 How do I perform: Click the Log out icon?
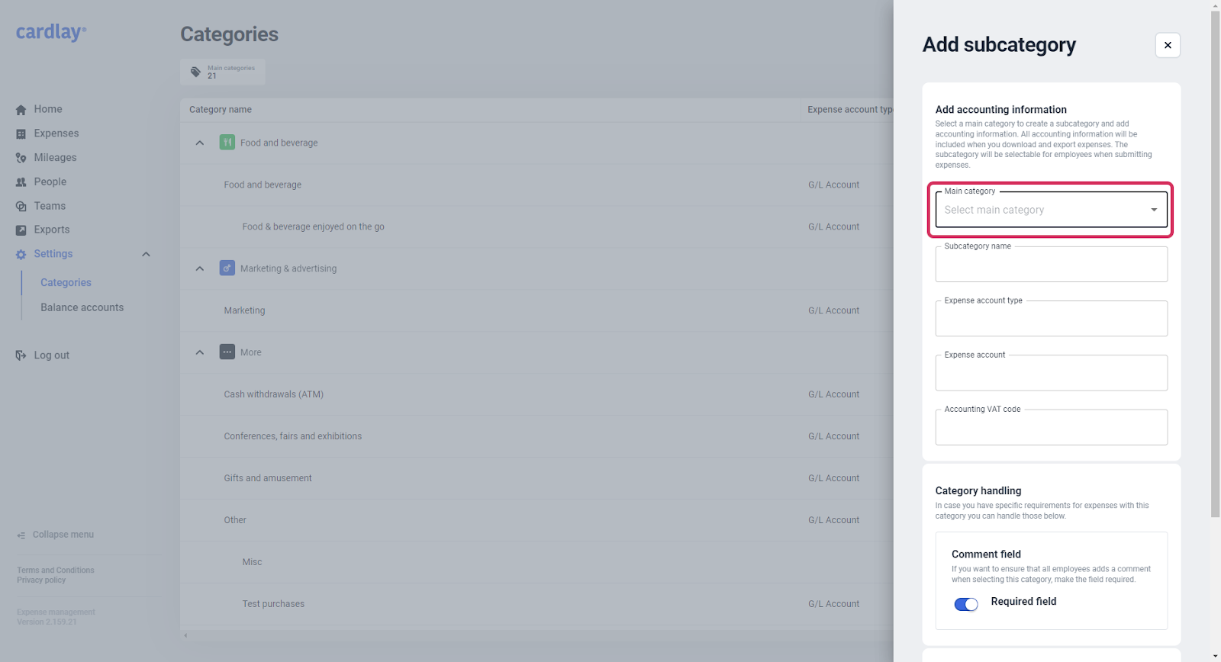(x=21, y=355)
